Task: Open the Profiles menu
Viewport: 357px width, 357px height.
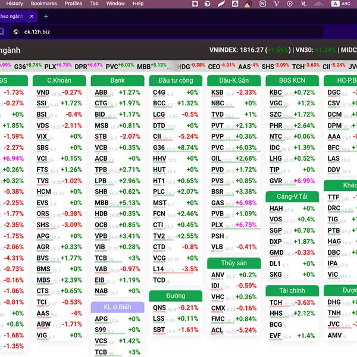Action: tap(73, 4)
